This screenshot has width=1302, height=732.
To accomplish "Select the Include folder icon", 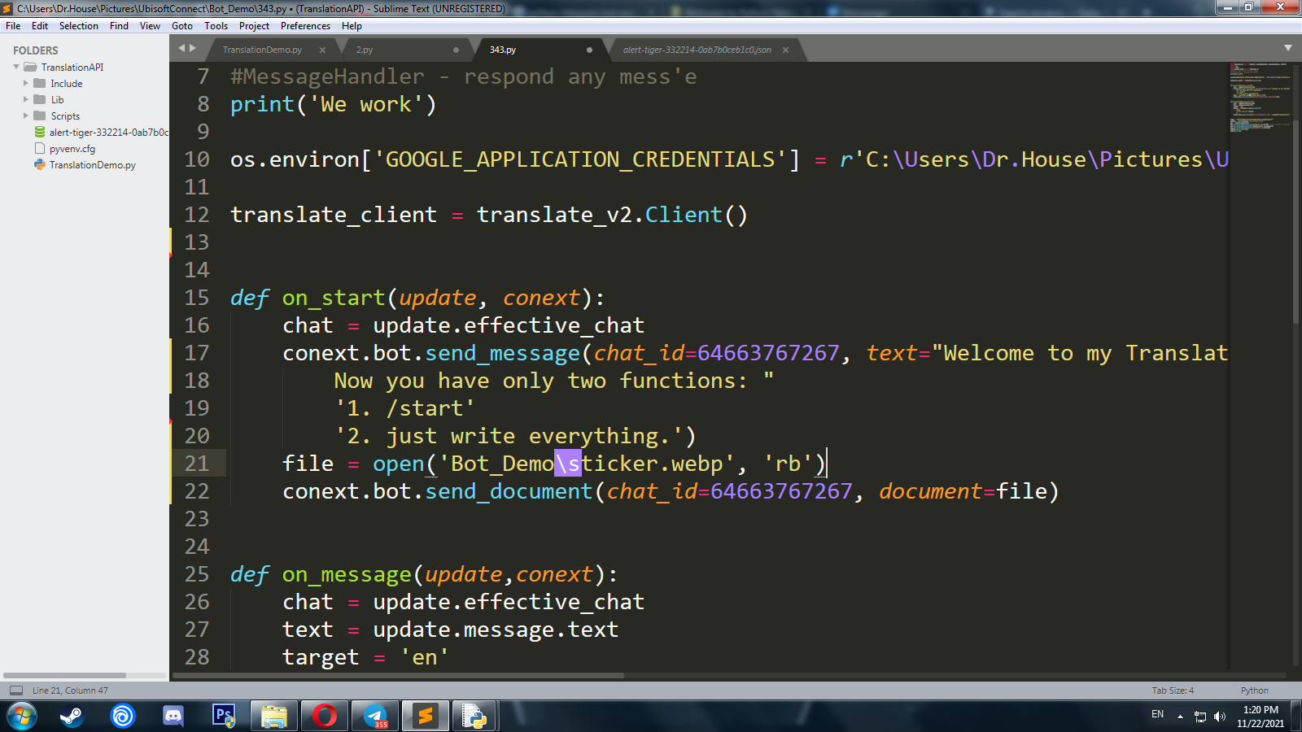I will [40, 83].
